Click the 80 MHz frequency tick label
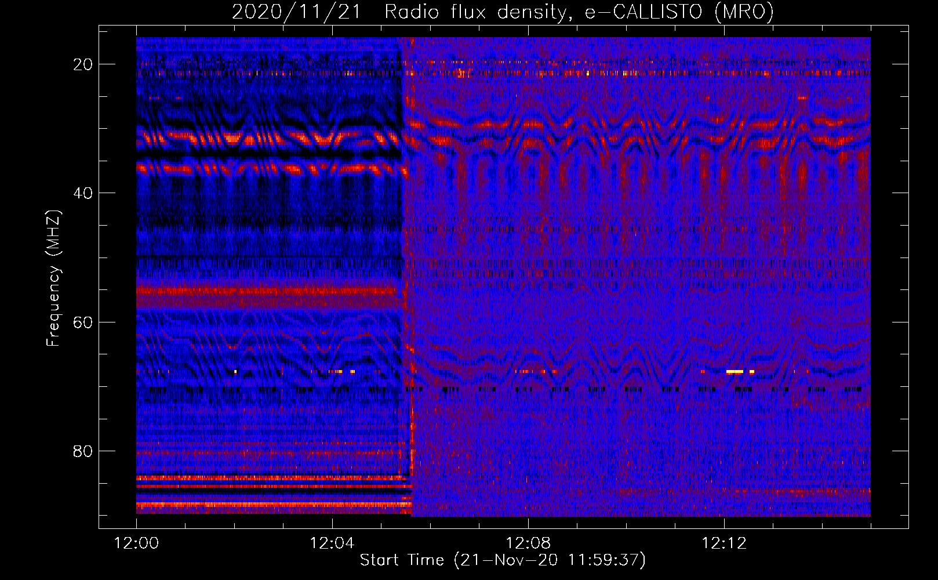The width and height of the screenshot is (938, 580). [x=83, y=451]
